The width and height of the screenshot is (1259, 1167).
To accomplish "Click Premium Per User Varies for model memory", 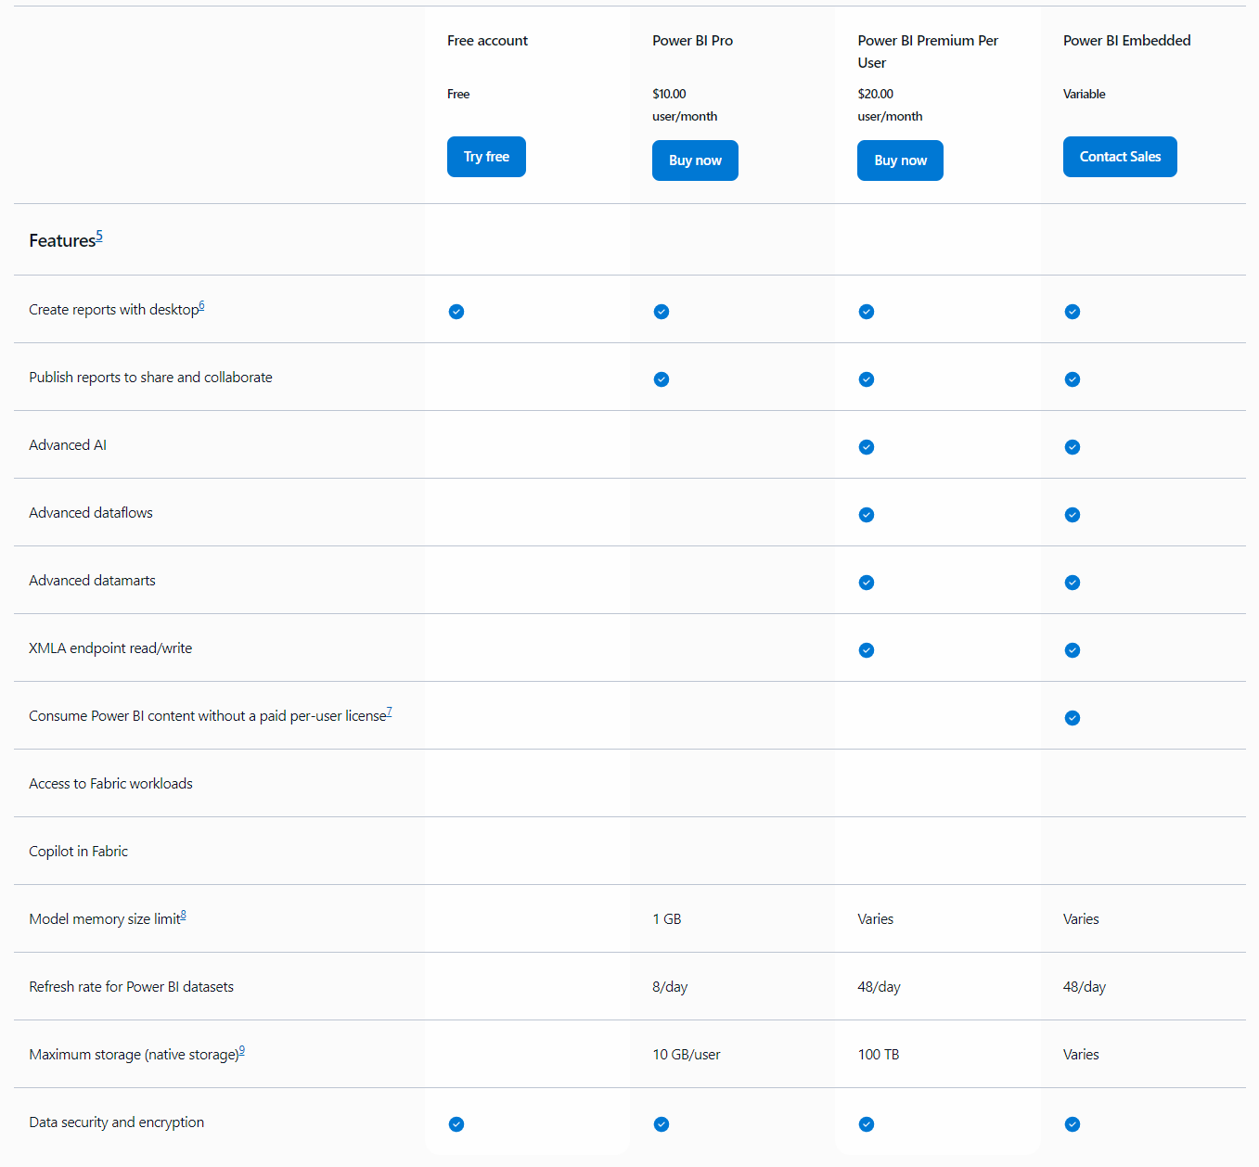I will coord(876,919).
